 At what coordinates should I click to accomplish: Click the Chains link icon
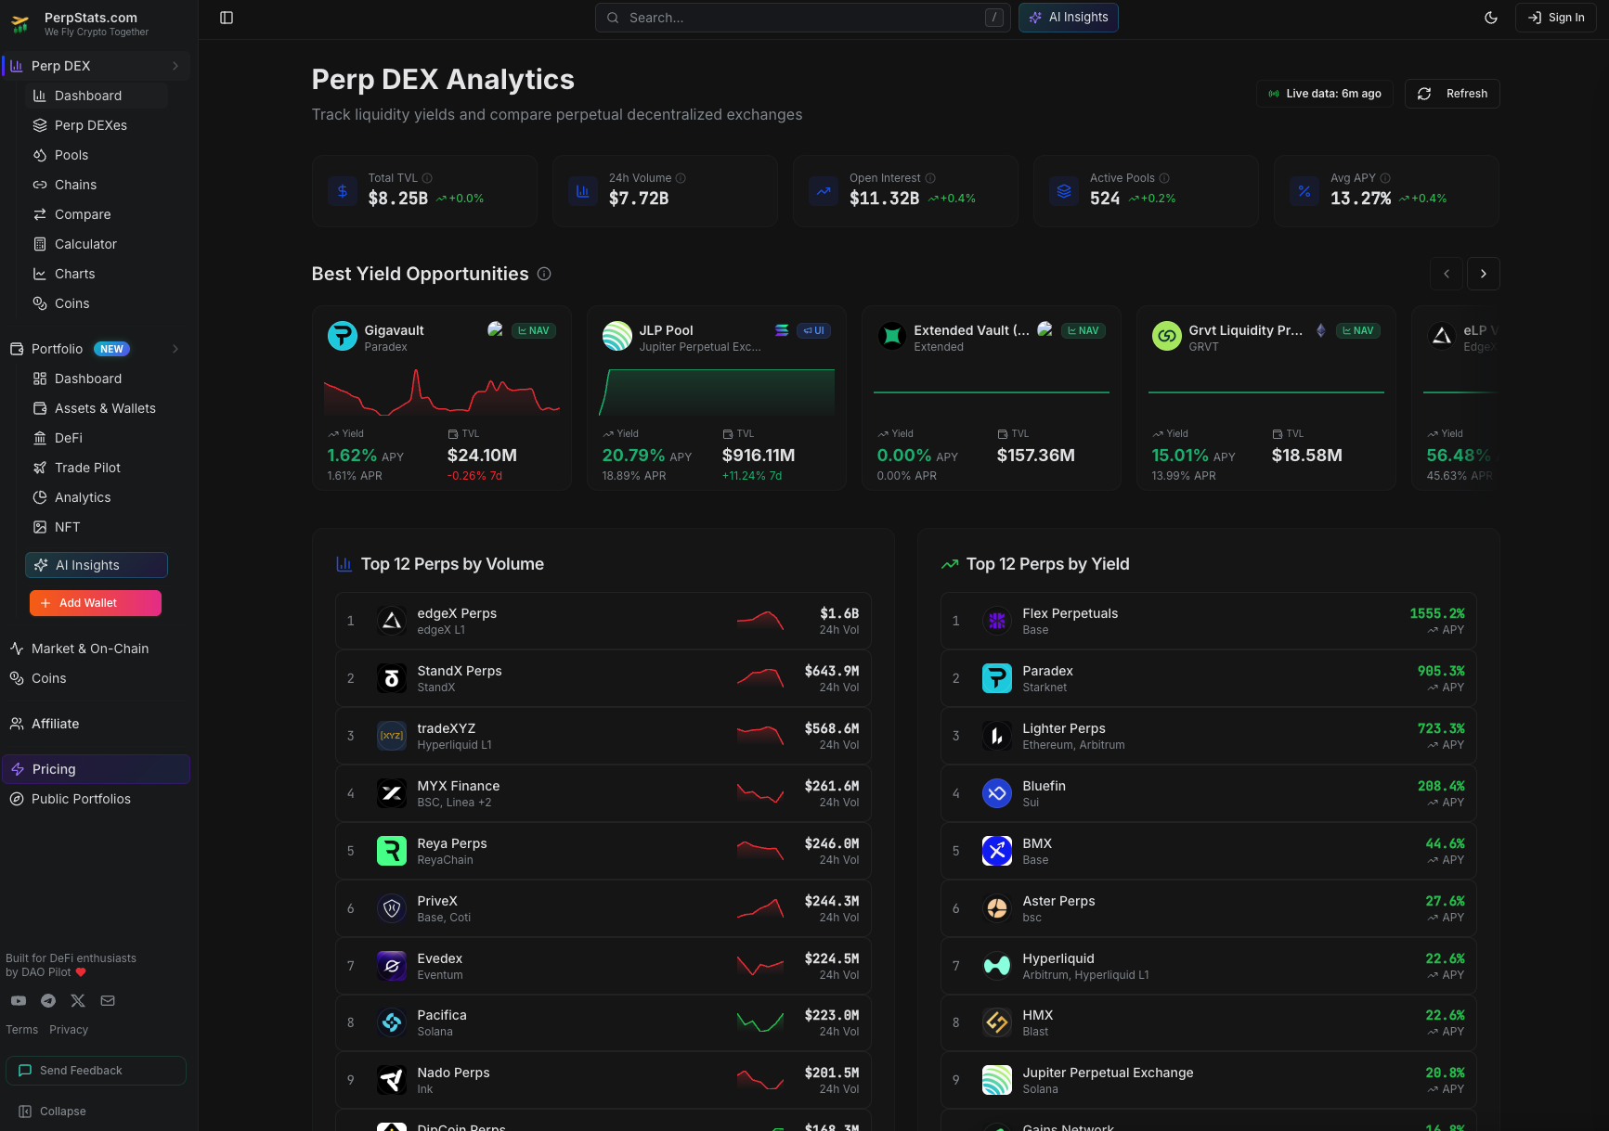pos(39,185)
